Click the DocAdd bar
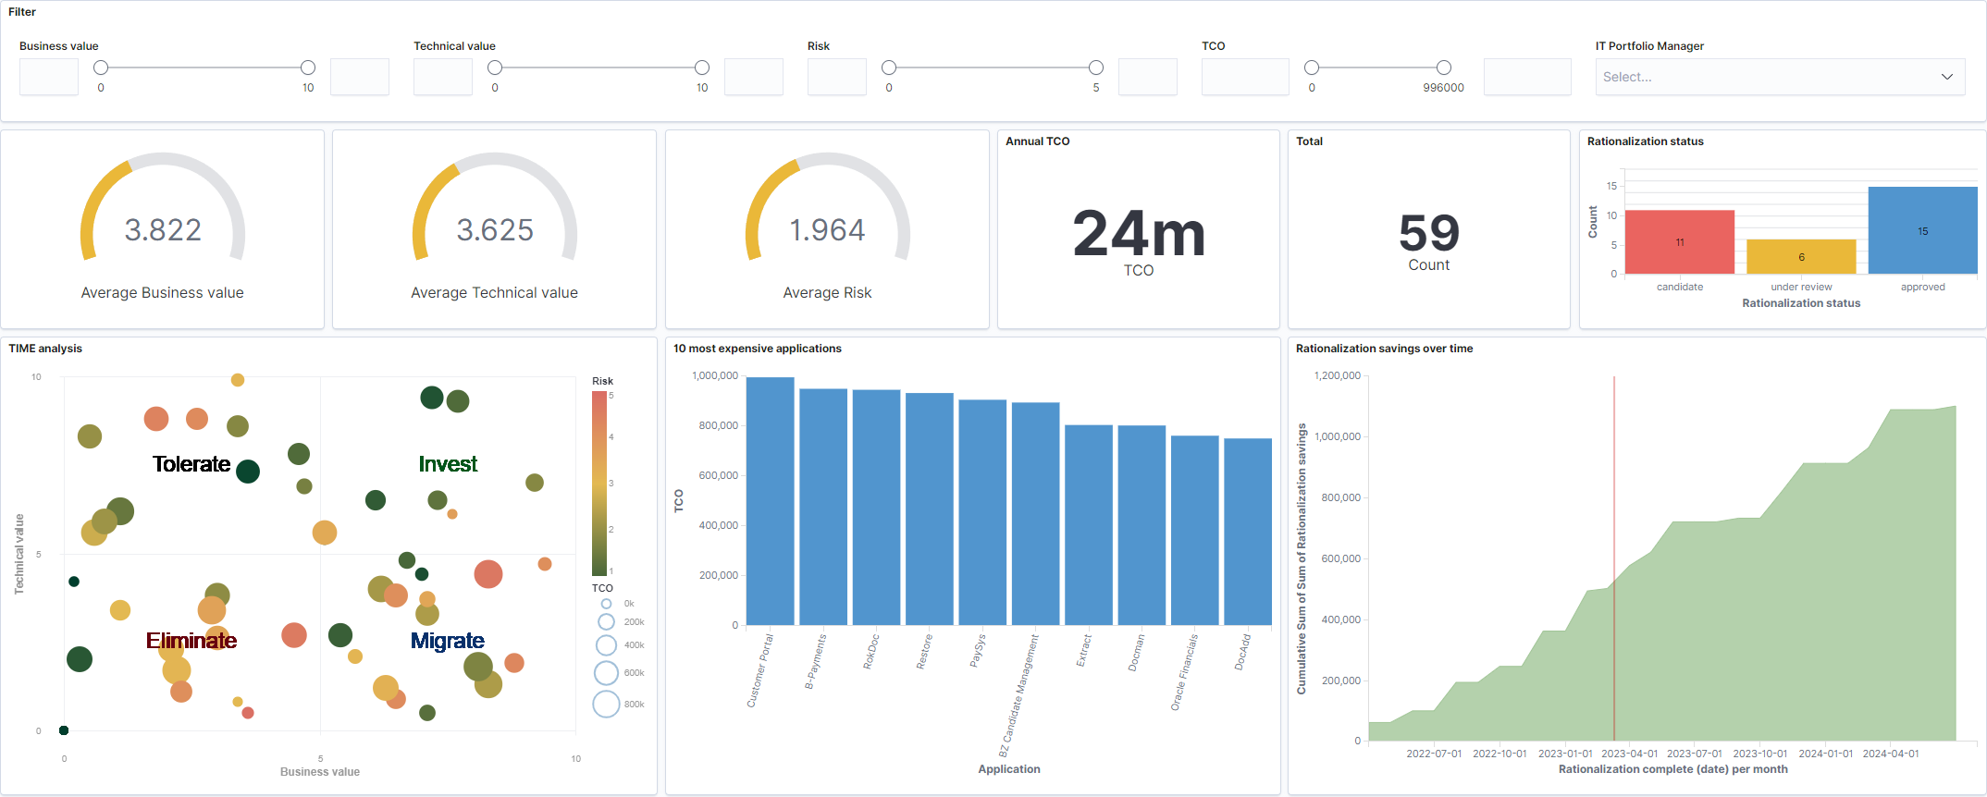This screenshot has height=797, width=1987. [x=1248, y=532]
